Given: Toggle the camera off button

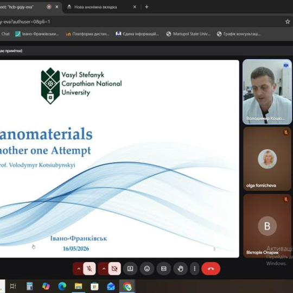Looking at the screenshot, I should point(114,269).
